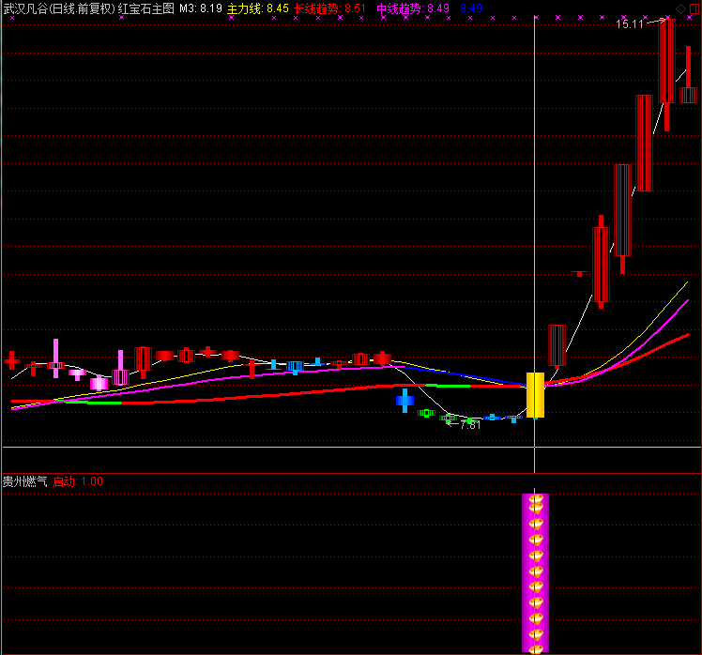Select the yellow start-signal candlestick
The height and width of the screenshot is (655, 702).
point(535,394)
